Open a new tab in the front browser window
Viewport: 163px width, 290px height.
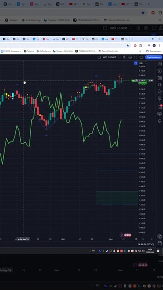tap(132, 39)
